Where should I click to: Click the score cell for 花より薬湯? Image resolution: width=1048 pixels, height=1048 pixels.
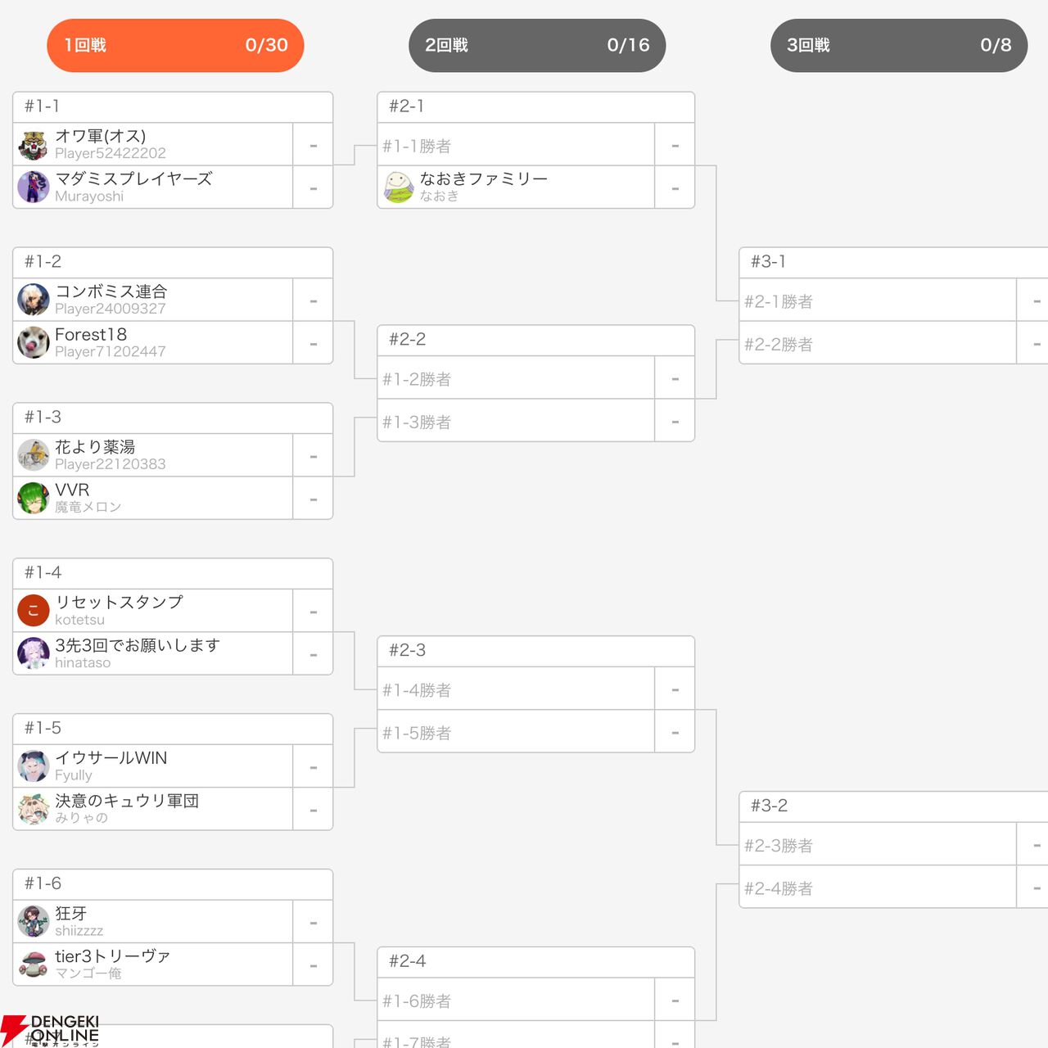tap(314, 456)
